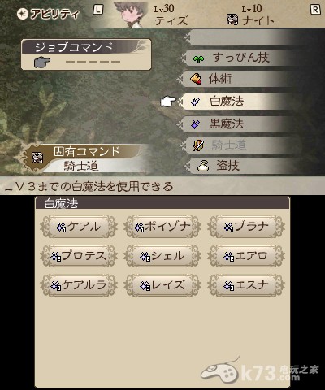Click the character portrait of ティズ

[131, 14]
